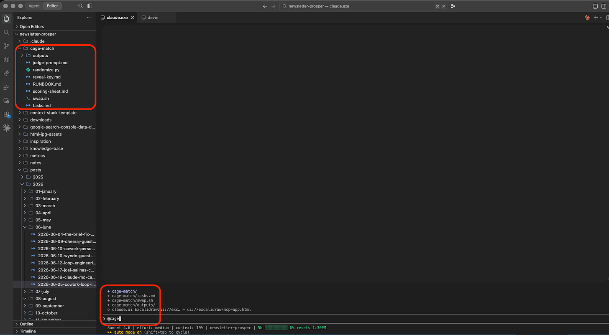The image size is (609, 335).
Task: Collapse the 2026 folder
Action: pyautogui.click(x=55, y=184)
